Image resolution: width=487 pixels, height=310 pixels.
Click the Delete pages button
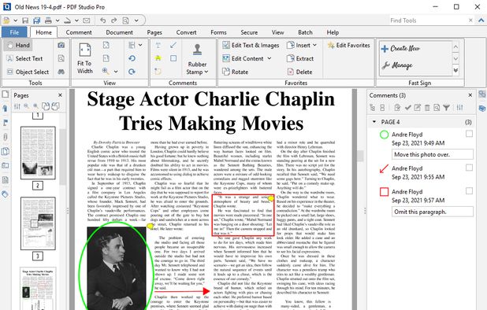pos(299,72)
